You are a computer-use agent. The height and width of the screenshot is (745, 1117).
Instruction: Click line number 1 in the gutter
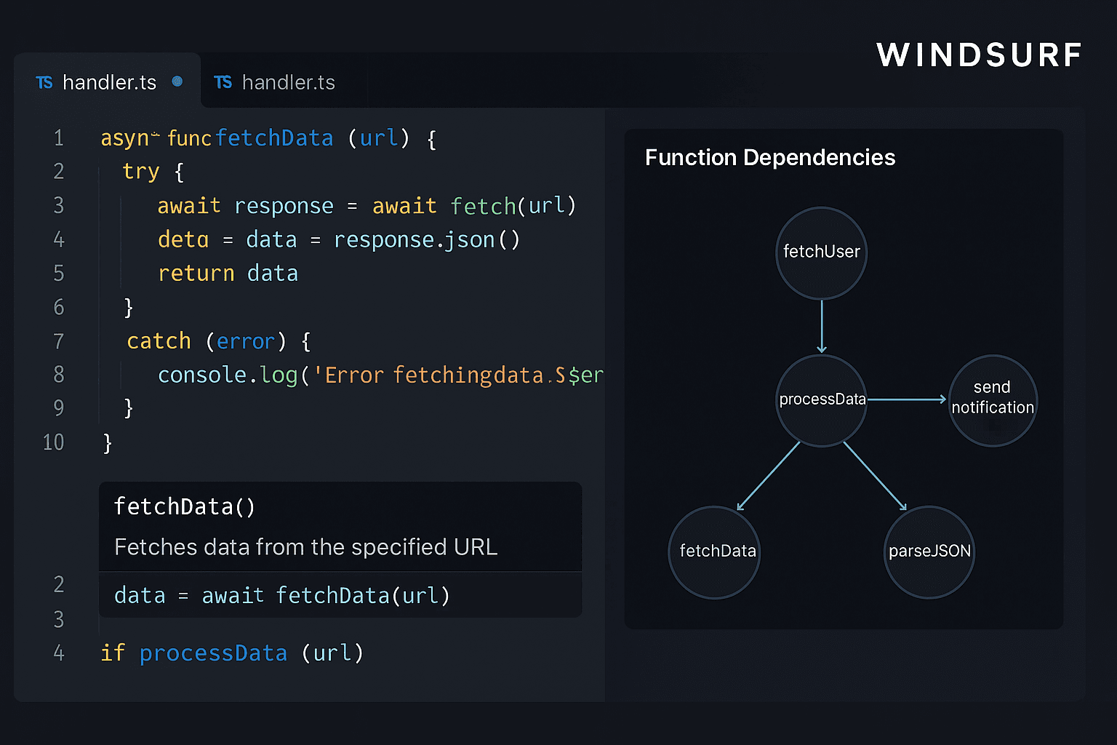pos(59,138)
